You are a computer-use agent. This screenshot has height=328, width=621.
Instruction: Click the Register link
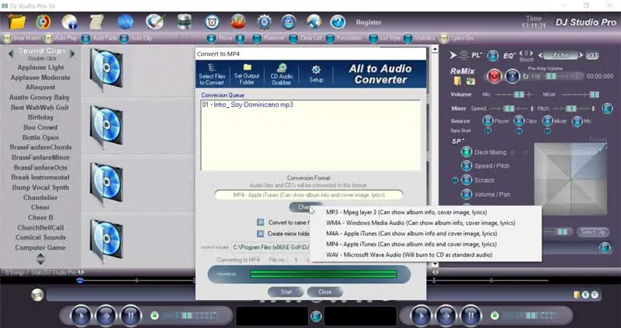point(368,22)
